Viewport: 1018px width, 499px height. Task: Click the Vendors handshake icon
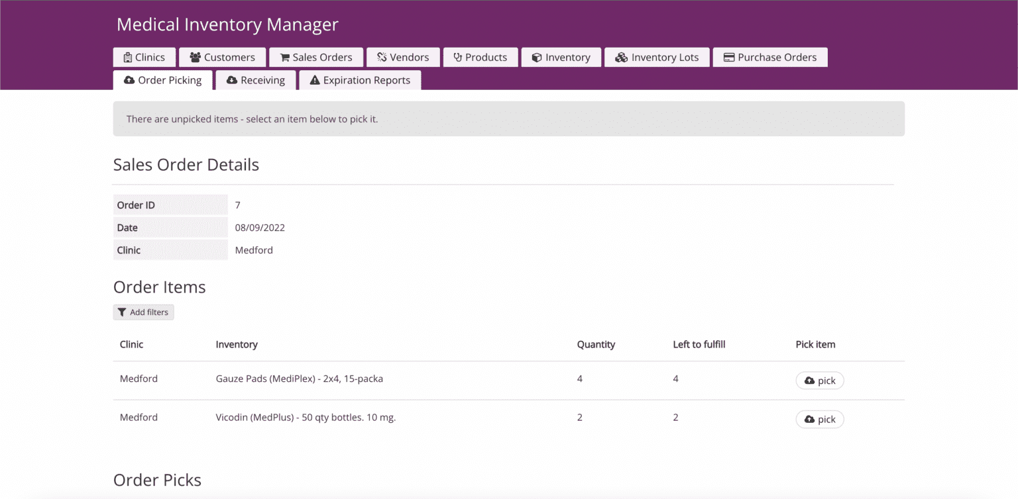click(x=382, y=57)
